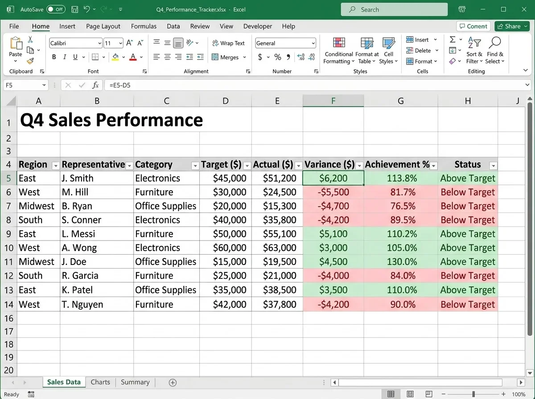Image resolution: width=535 pixels, height=399 pixels.
Task: Click the Decrease Decimal icon
Action: (312, 57)
